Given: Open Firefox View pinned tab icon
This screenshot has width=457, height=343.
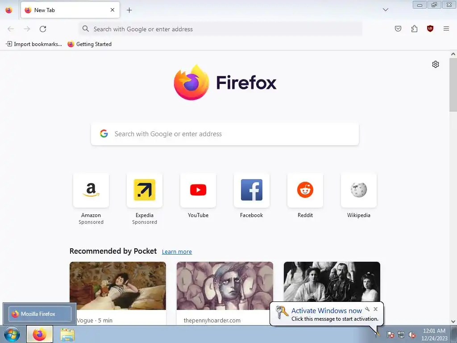Looking at the screenshot, I should pos(9,10).
